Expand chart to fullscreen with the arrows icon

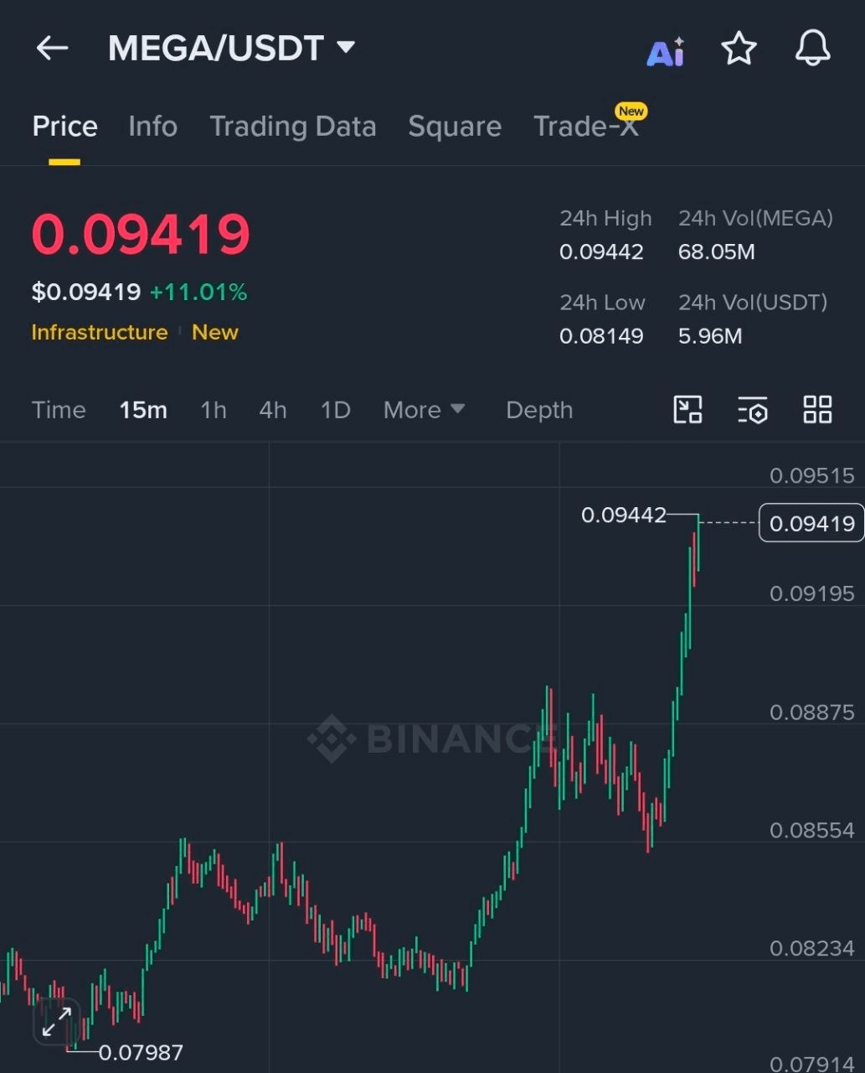56,1022
